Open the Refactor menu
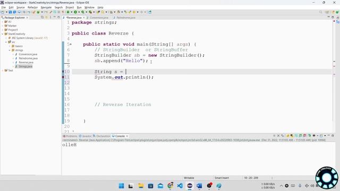Viewport: 340px width, 191px height. [33, 7]
